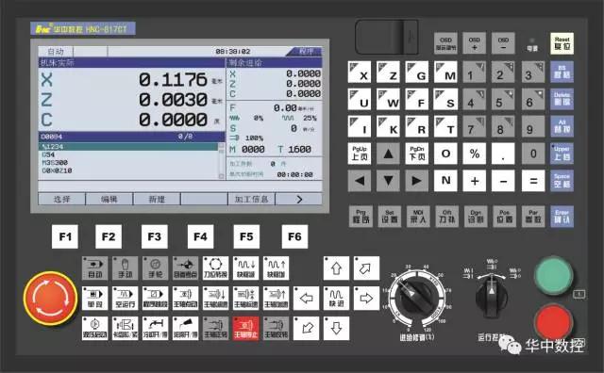Activate the 手轮 handwheel mode key
604x373 pixels.
155,268
